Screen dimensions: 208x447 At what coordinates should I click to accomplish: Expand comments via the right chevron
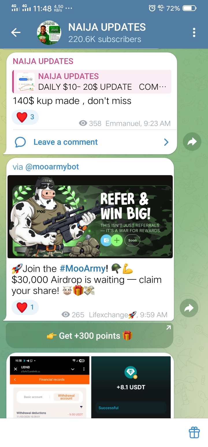click(x=166, y=142)
